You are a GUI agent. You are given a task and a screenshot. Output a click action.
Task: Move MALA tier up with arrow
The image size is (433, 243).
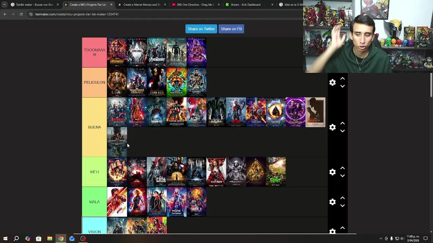[x=342, y=198]
